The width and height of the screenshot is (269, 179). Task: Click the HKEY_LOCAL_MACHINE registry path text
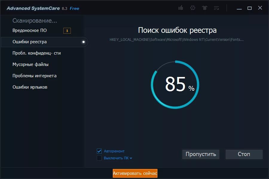tap(176, 40)
